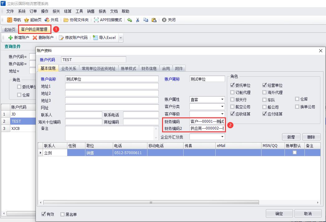326x222 pixels.
Task: Open the 报关 menu
Action: click(56, 11)
